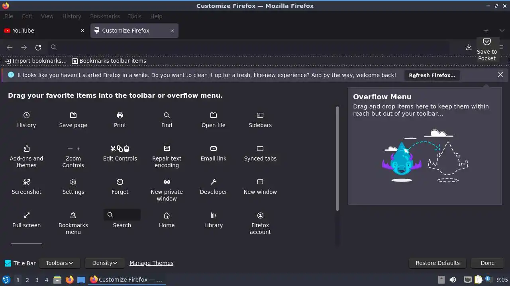Click the Search box widget

coord(122,215)
